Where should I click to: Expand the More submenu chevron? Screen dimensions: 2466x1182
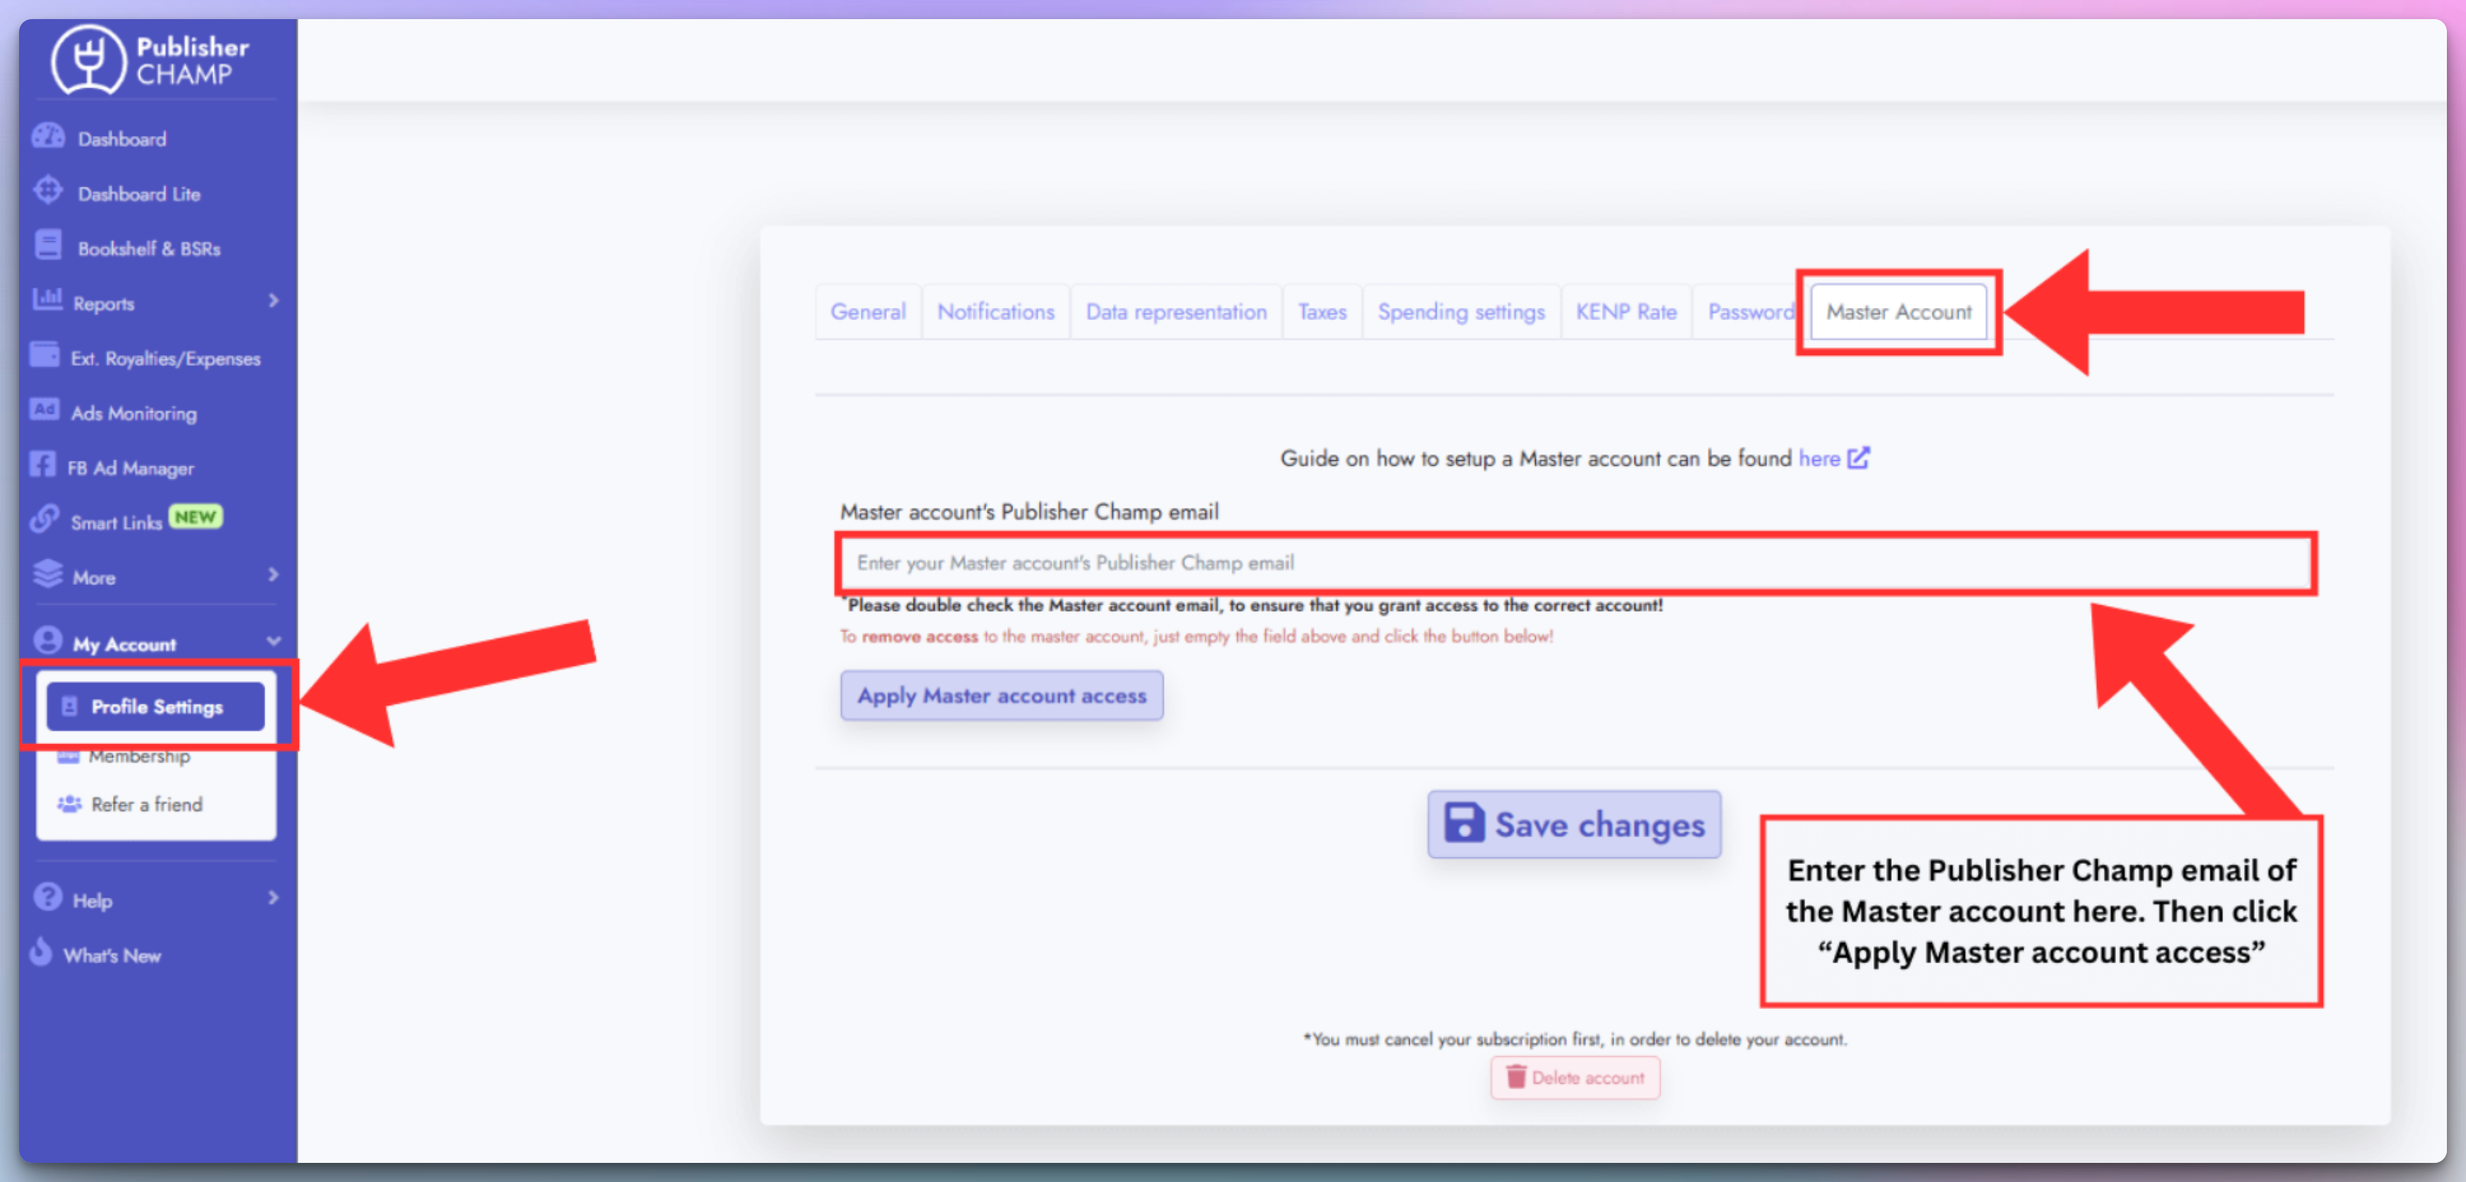[x=274, y=574]
